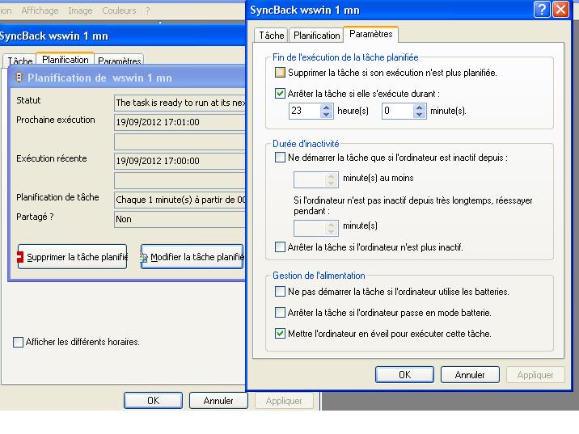Click the Partagé ? field showing Non
579x434 pixels.
point(180,219)
